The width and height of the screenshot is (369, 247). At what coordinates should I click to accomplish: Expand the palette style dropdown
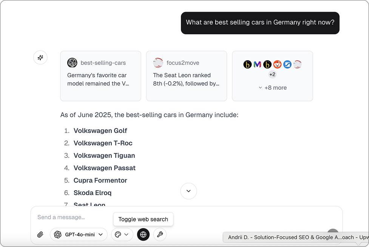(122, 235)
